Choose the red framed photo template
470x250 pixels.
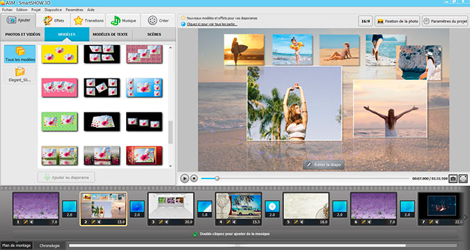(x=144, y=155)
